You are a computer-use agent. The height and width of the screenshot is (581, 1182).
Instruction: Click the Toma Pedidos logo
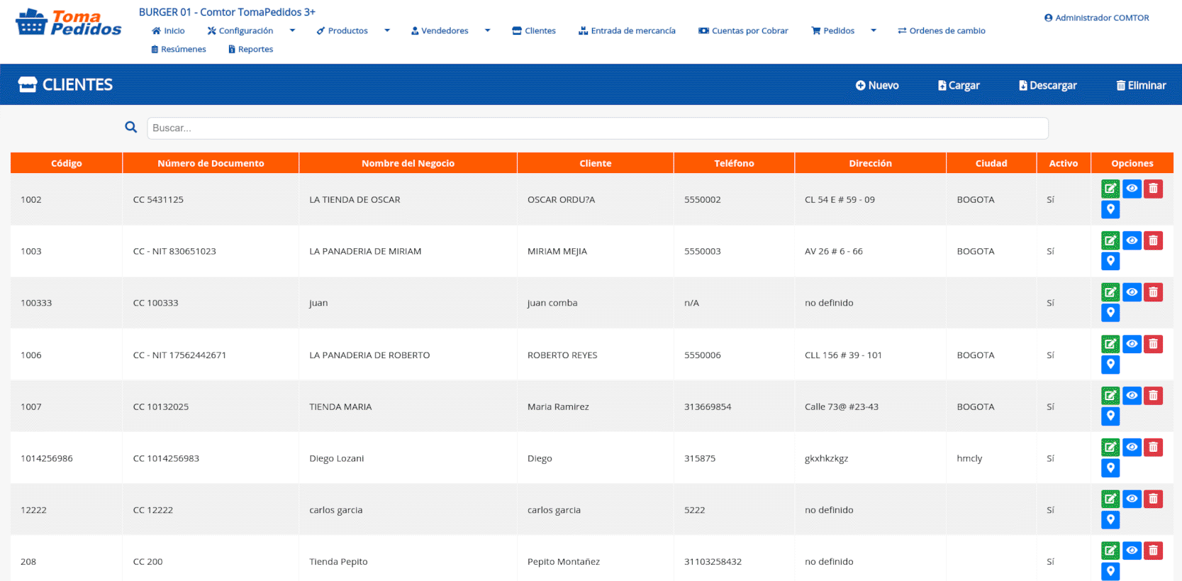point(69,23)
